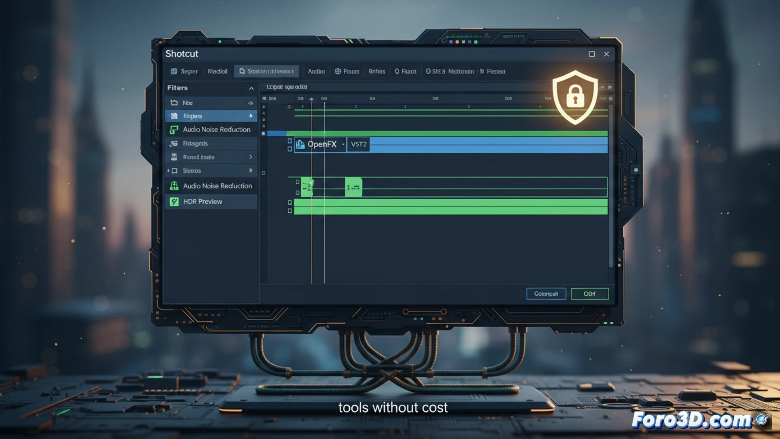Click the cursor icon at right of Rliqers row
The width and height of the screenshot is (780, 439).
(251, 116)
